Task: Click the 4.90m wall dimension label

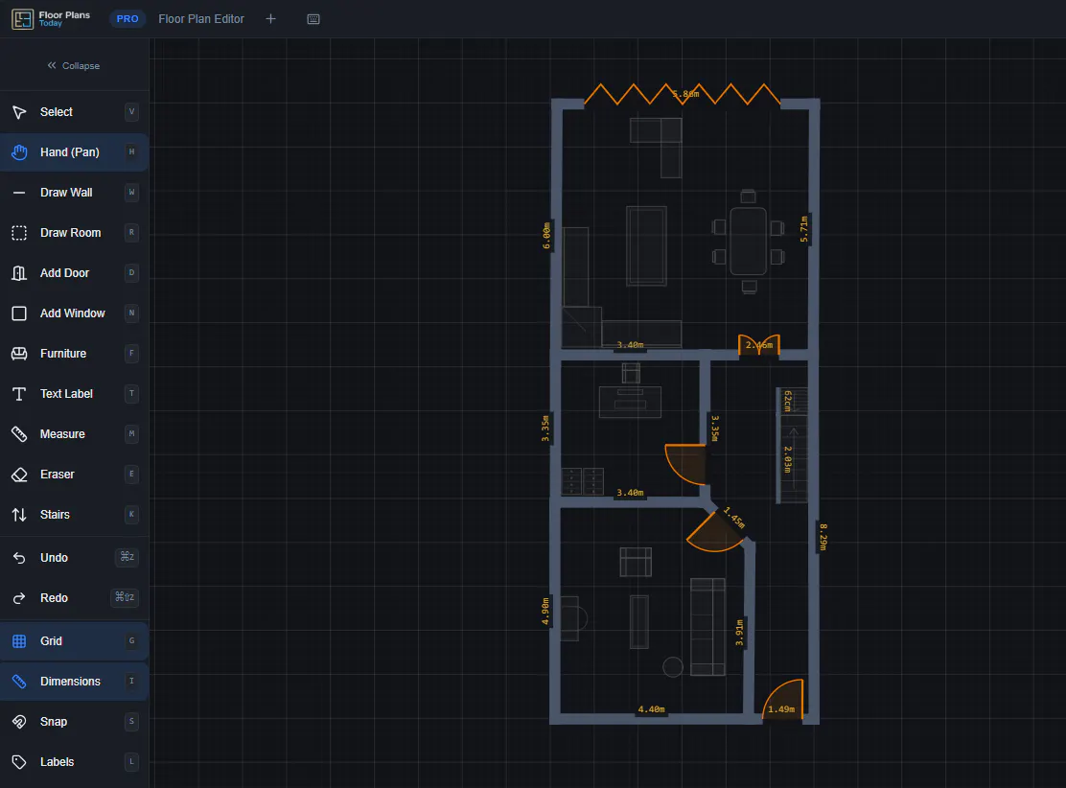Action: pos(545,612)
